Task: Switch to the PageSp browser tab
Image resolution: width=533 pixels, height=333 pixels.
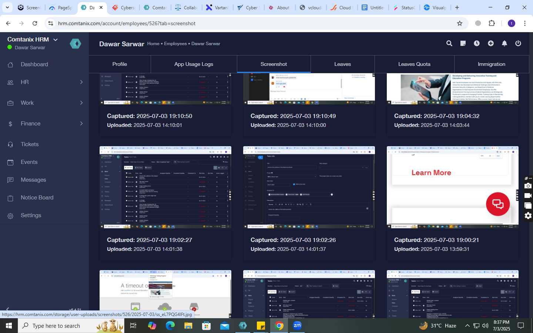Action: (x=61, y=7)
